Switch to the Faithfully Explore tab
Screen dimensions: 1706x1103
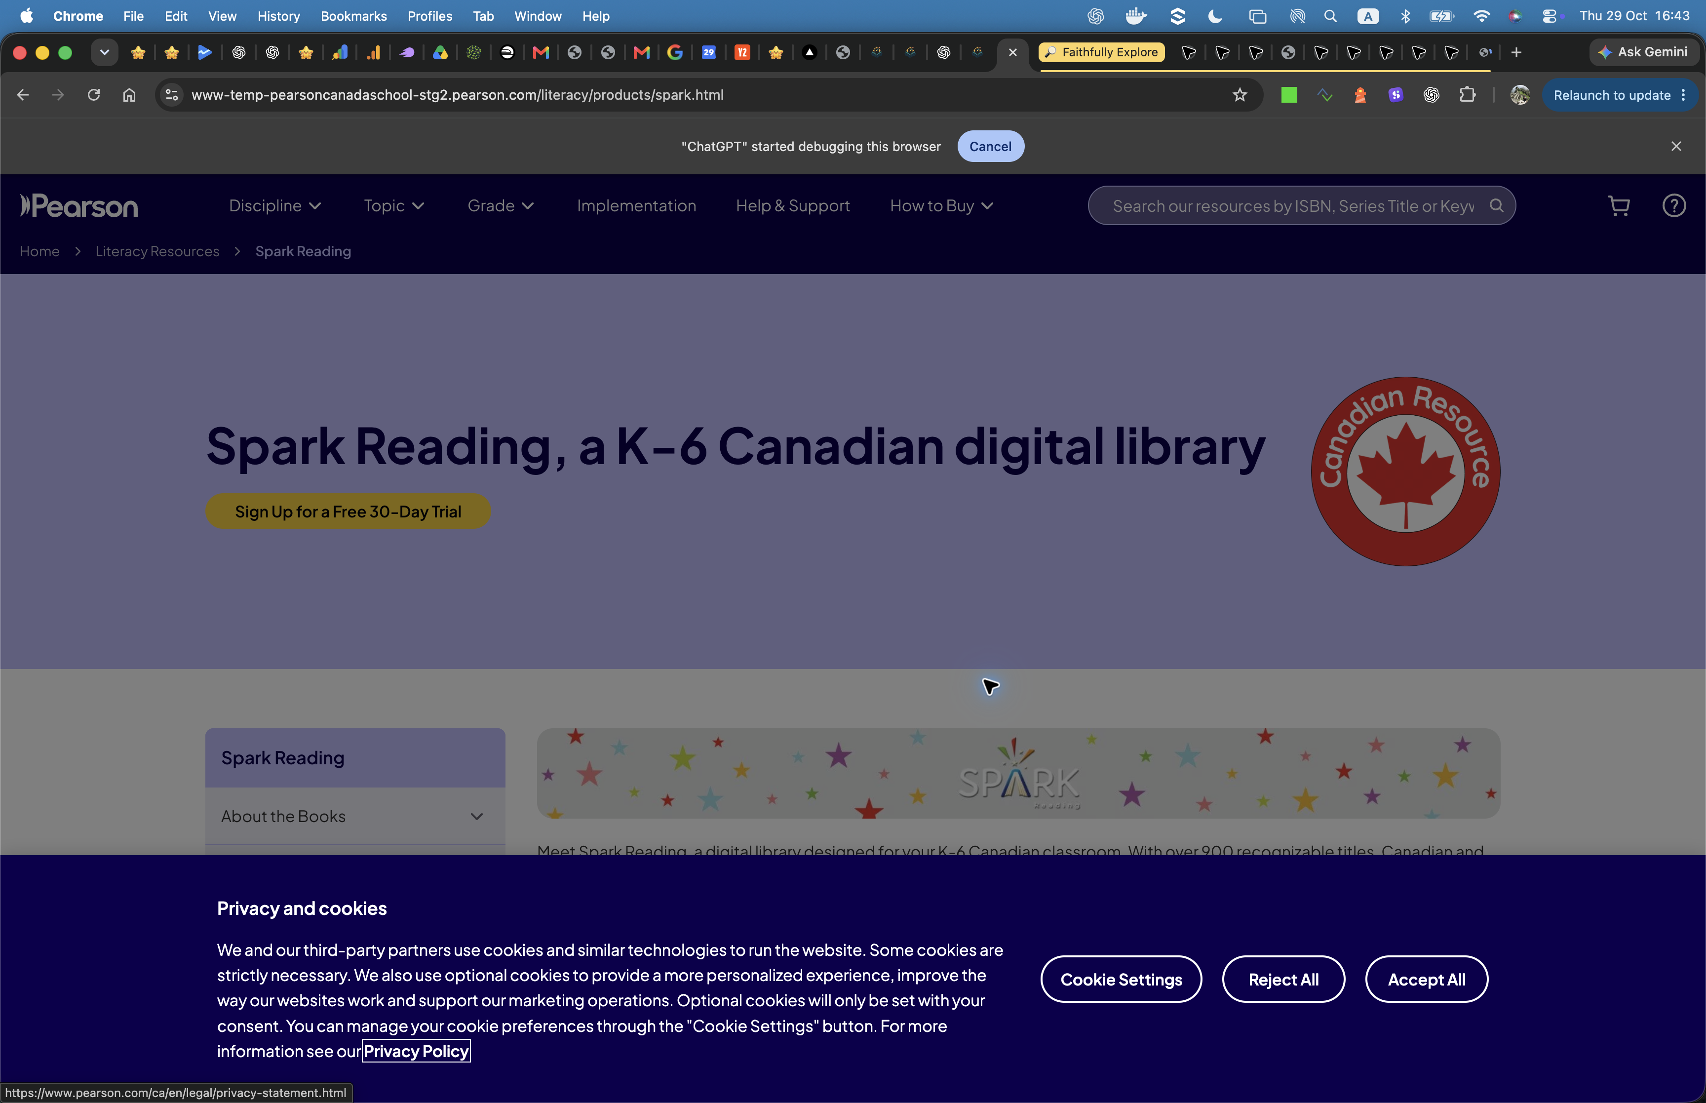(1102, 52)
